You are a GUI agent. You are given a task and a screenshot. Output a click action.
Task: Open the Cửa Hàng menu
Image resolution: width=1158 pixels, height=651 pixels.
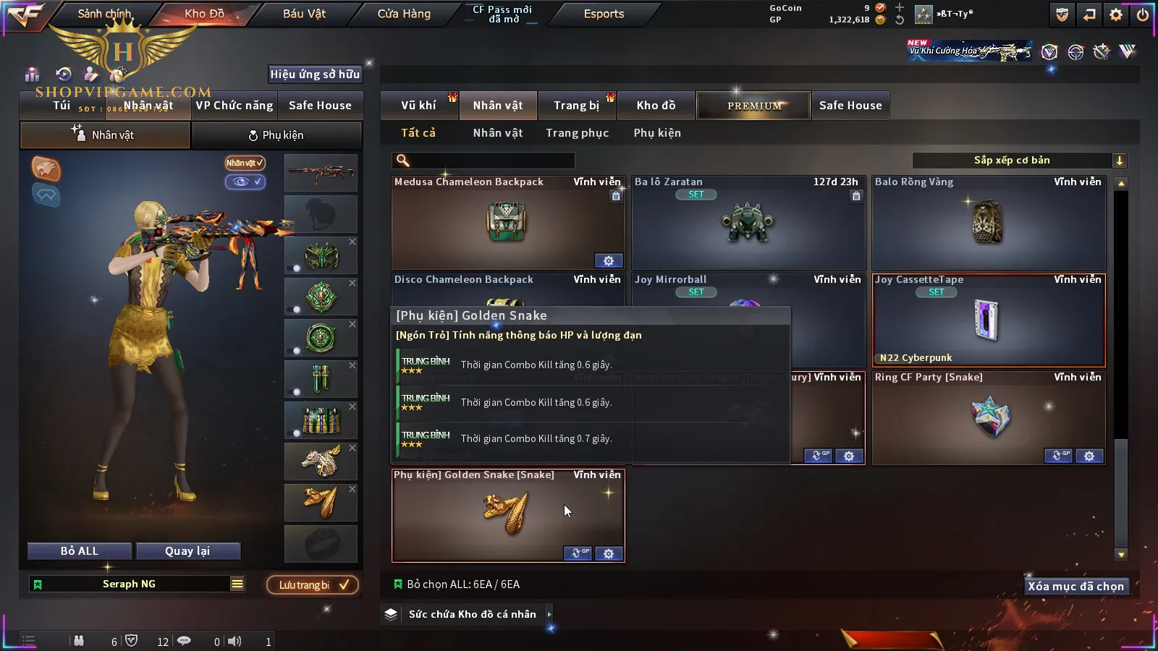coord(404,14)
